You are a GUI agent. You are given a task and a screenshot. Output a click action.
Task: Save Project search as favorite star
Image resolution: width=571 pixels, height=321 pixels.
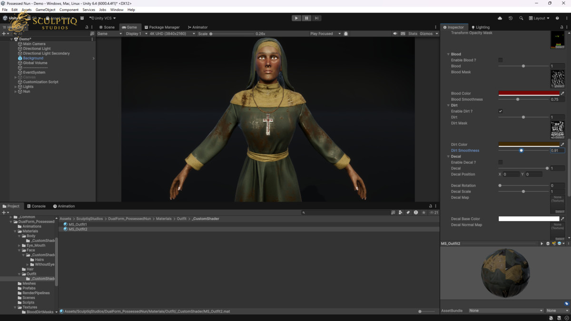[423, 213]
